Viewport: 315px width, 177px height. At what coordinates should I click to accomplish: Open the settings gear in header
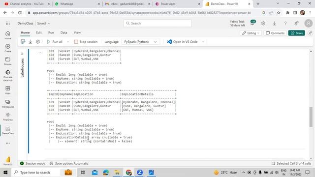point(263,23)
